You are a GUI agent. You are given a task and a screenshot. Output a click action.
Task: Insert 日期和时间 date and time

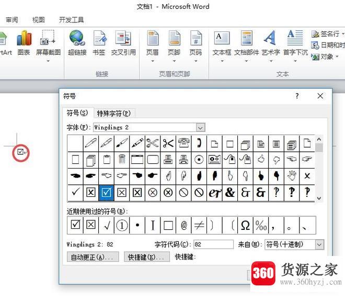[328, 45]
